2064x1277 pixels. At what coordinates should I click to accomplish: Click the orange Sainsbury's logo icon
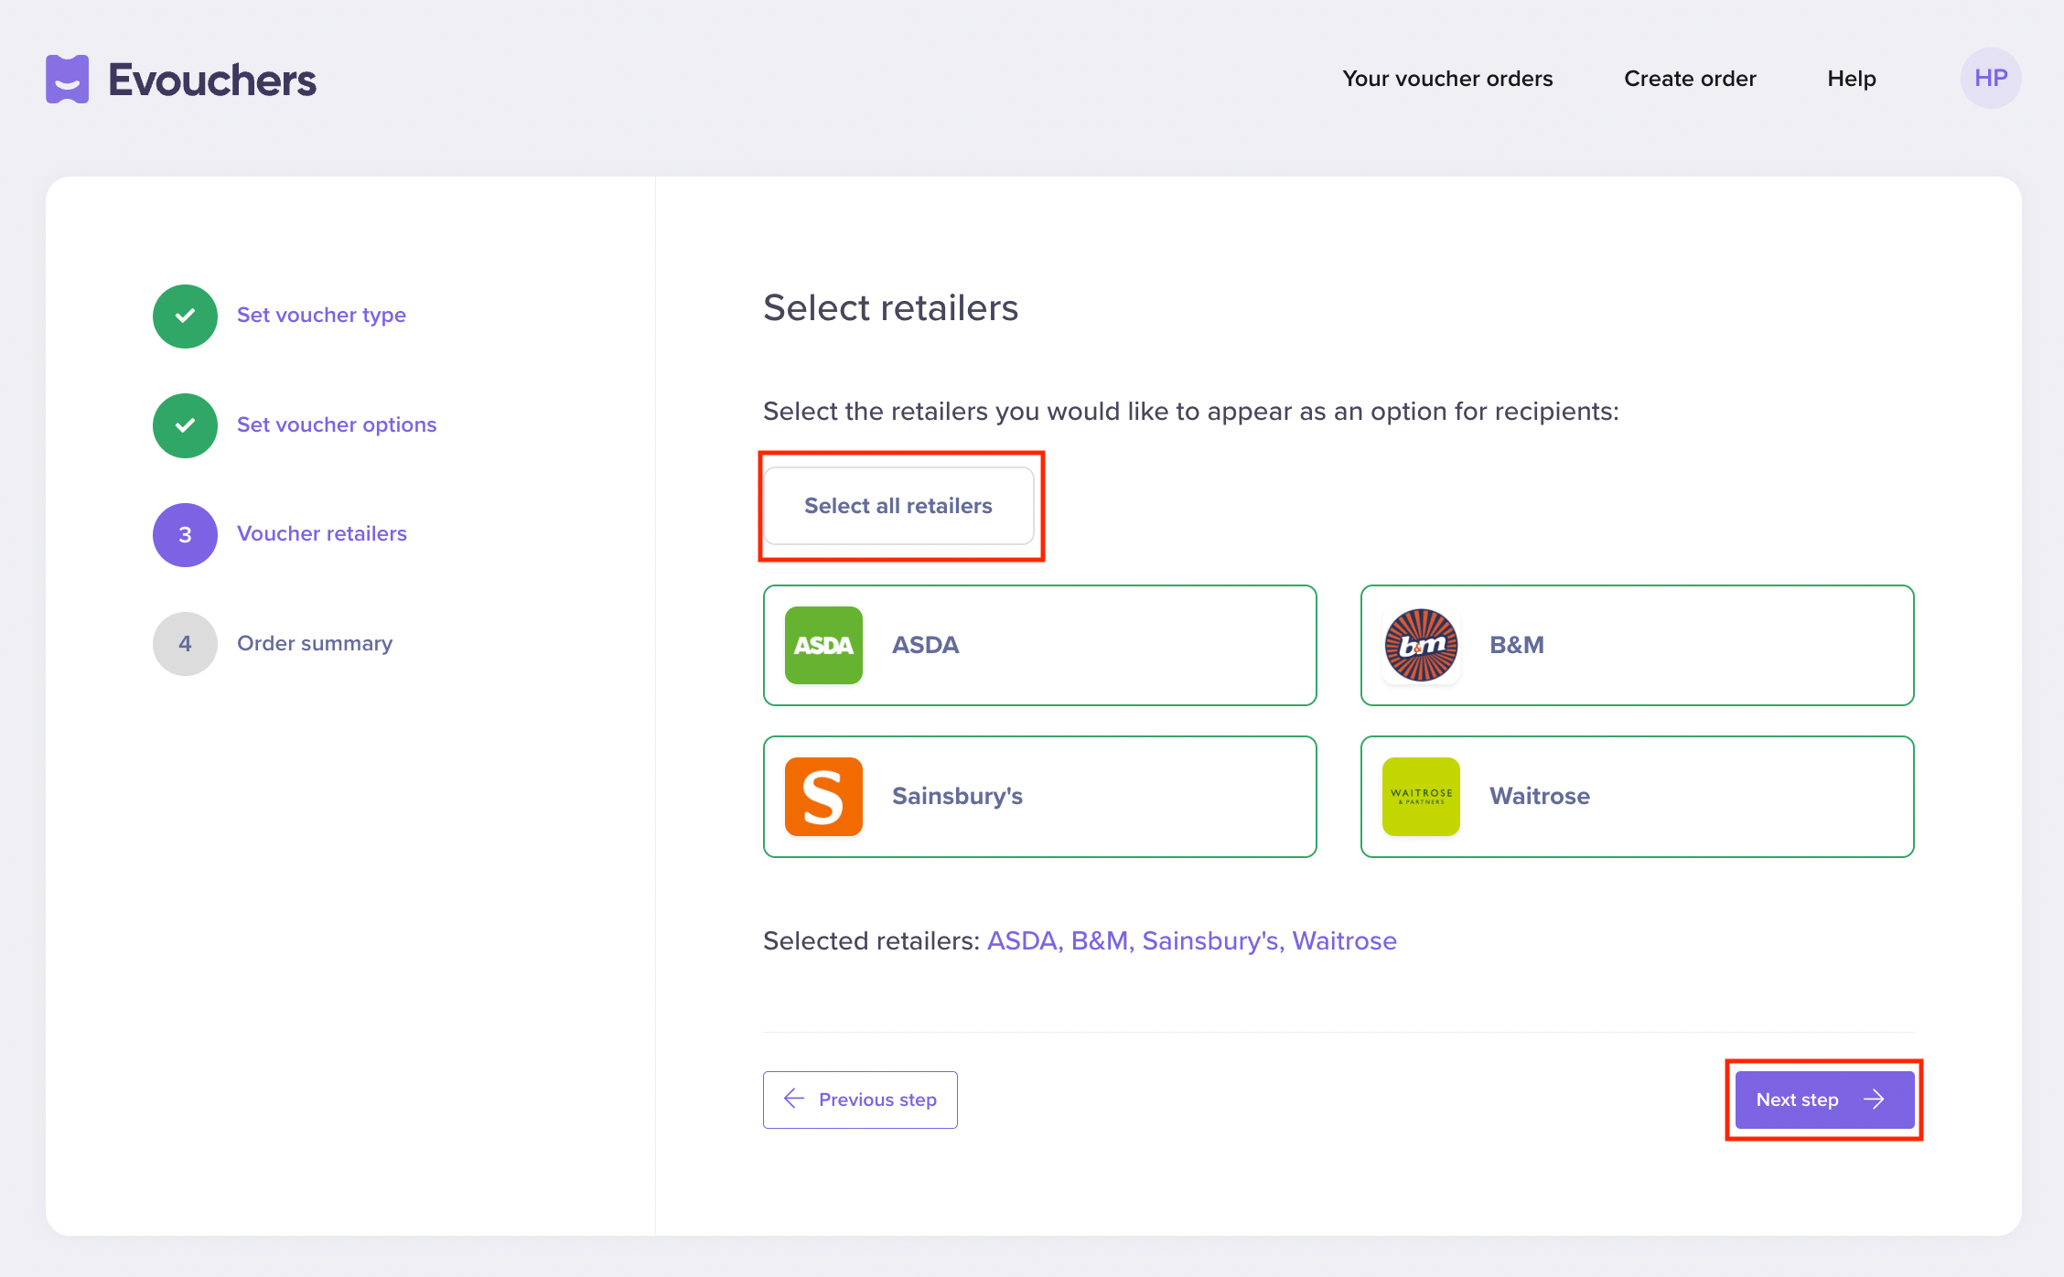coord(823,796)
